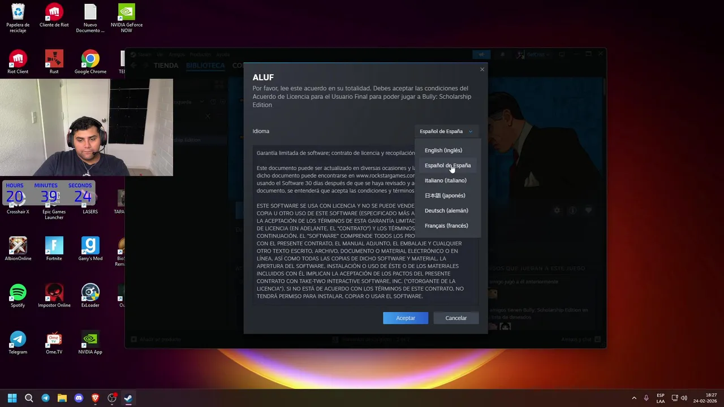Open Telegram desktop shortcut
Image resolution: width=724 pixels, height=407 pixels.
click(x=18, y=343)
